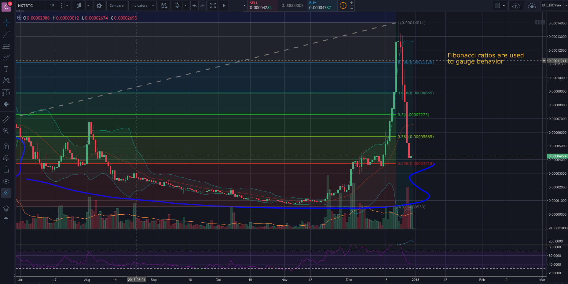The image size is (568, 284).
Task: Open the object tree layers icon
Action: tap(6, 209)
